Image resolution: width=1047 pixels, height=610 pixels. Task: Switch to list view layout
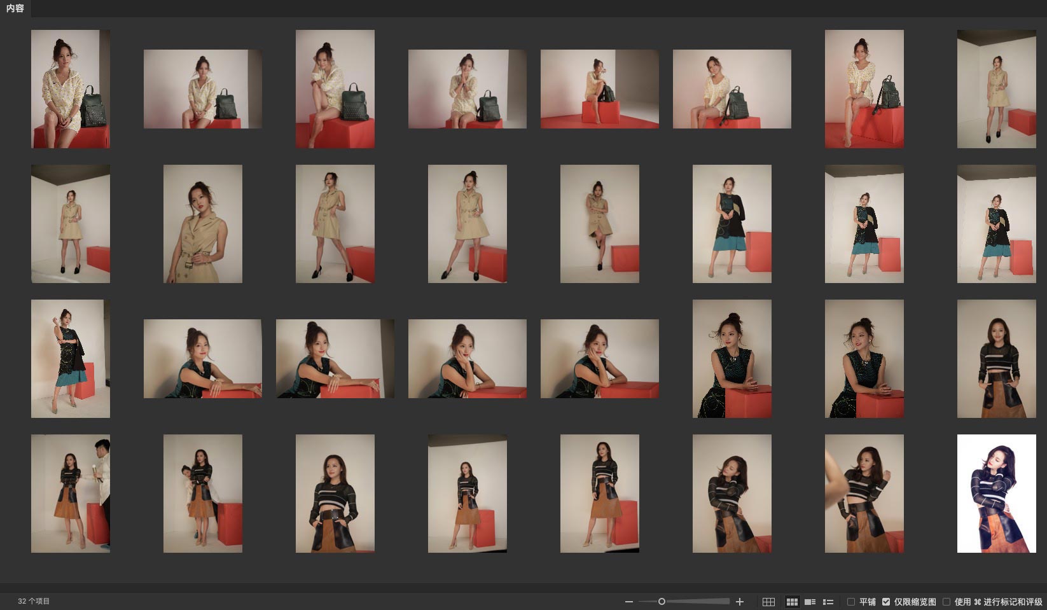(x=828, y=602)
